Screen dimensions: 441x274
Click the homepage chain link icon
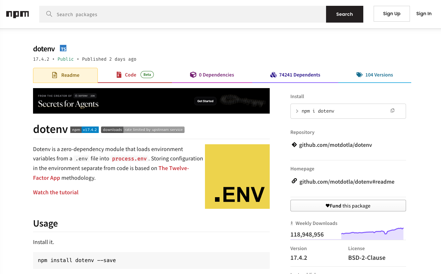click(x=294, y=181)
